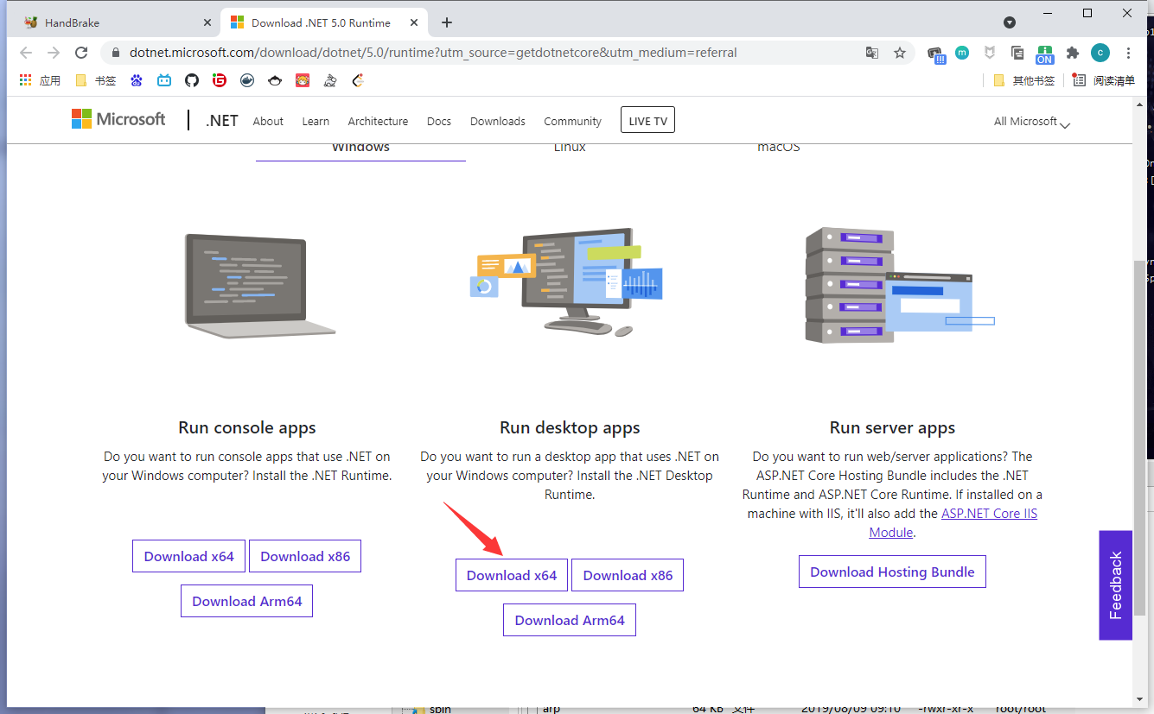Click the GitHub bookmark icon

[192, 80]
